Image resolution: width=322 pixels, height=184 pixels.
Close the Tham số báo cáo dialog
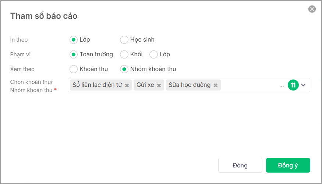(x=312, y=9)
